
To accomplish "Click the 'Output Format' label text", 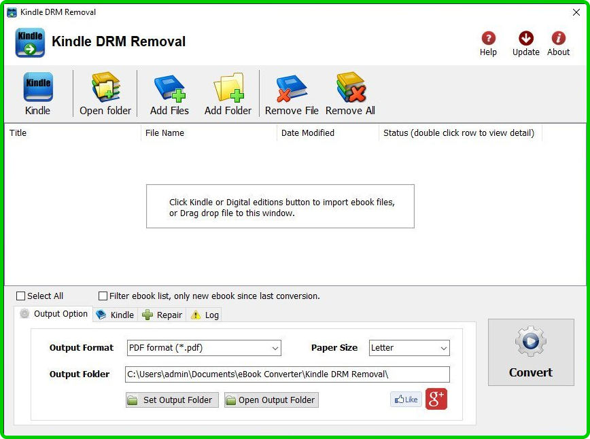I will click(82, 347).
